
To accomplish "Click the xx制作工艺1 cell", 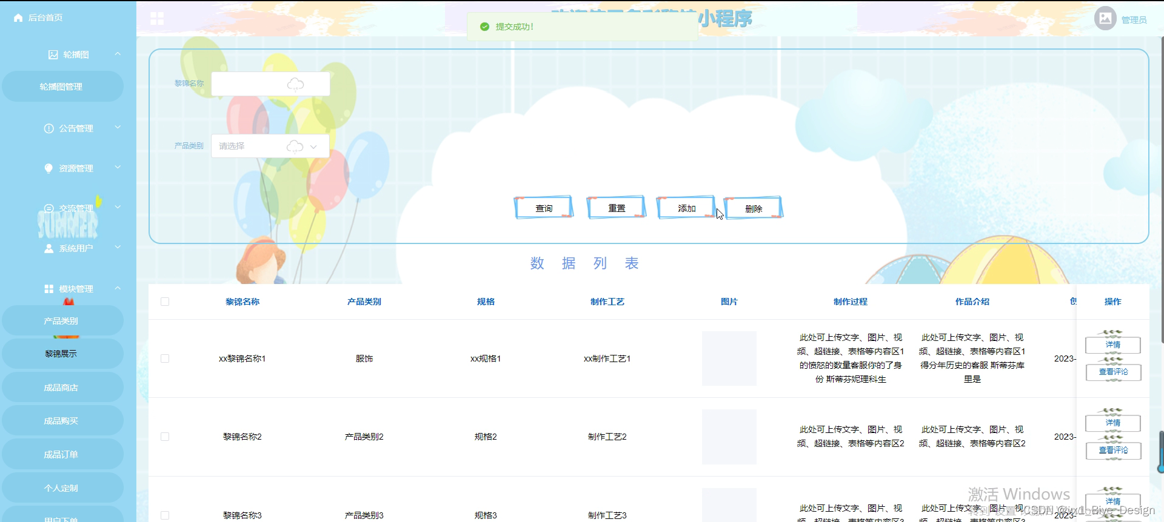I will click(607, 358).
